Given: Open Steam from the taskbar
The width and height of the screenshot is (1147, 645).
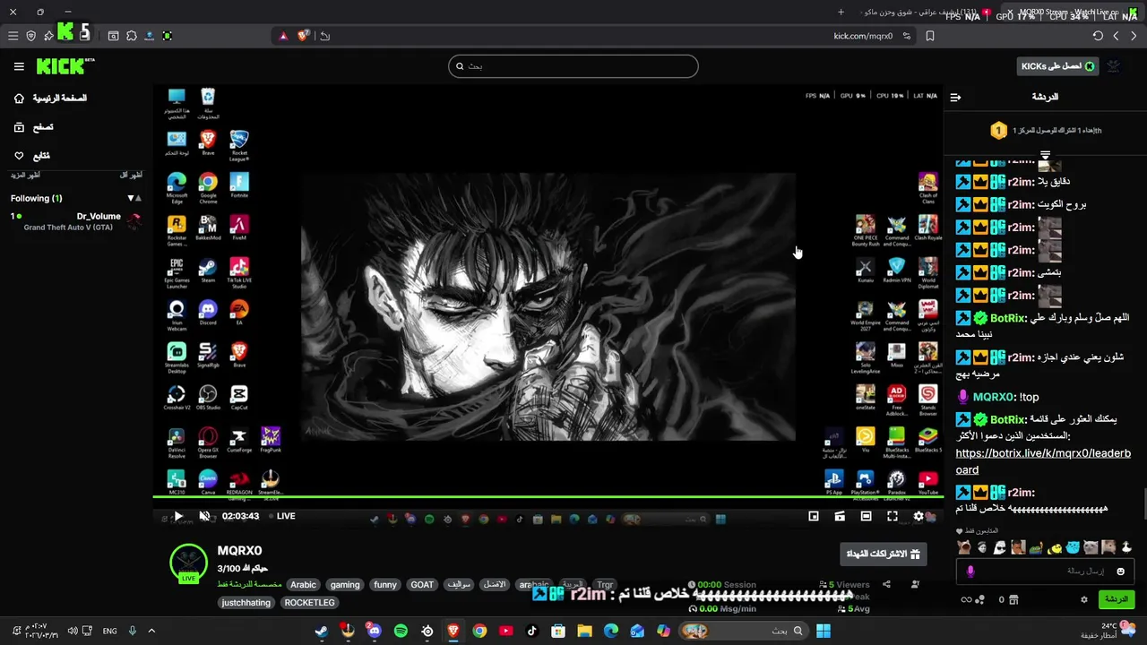Looking at the screenshot, I should click(x=321, y=631).
